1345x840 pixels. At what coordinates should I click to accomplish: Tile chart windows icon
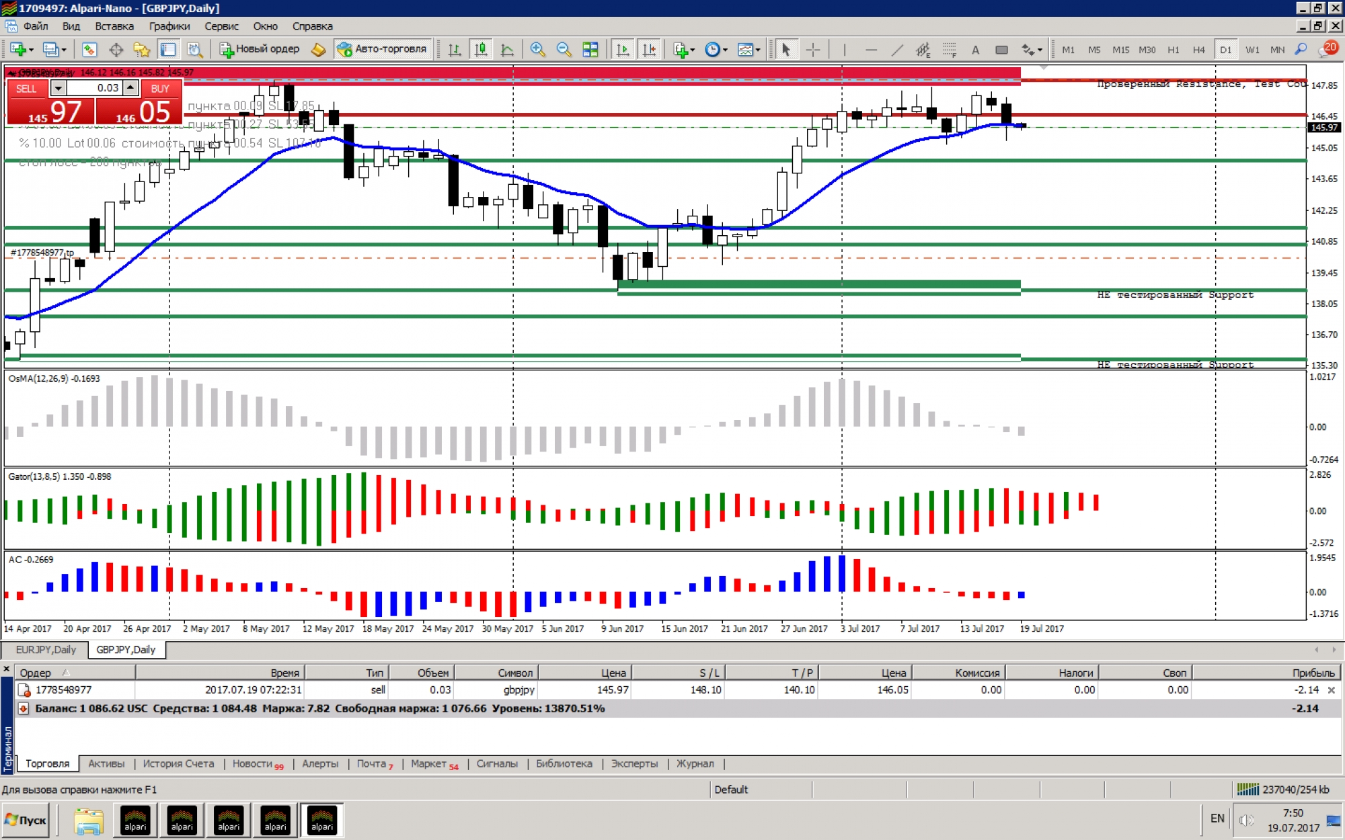tap(590, 49)
